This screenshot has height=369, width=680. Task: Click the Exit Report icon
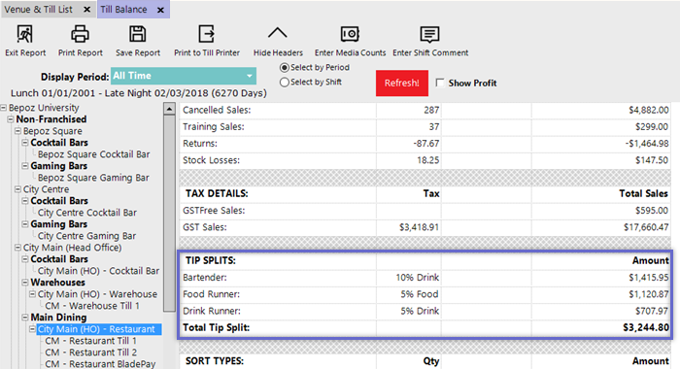tap(24, 34)
